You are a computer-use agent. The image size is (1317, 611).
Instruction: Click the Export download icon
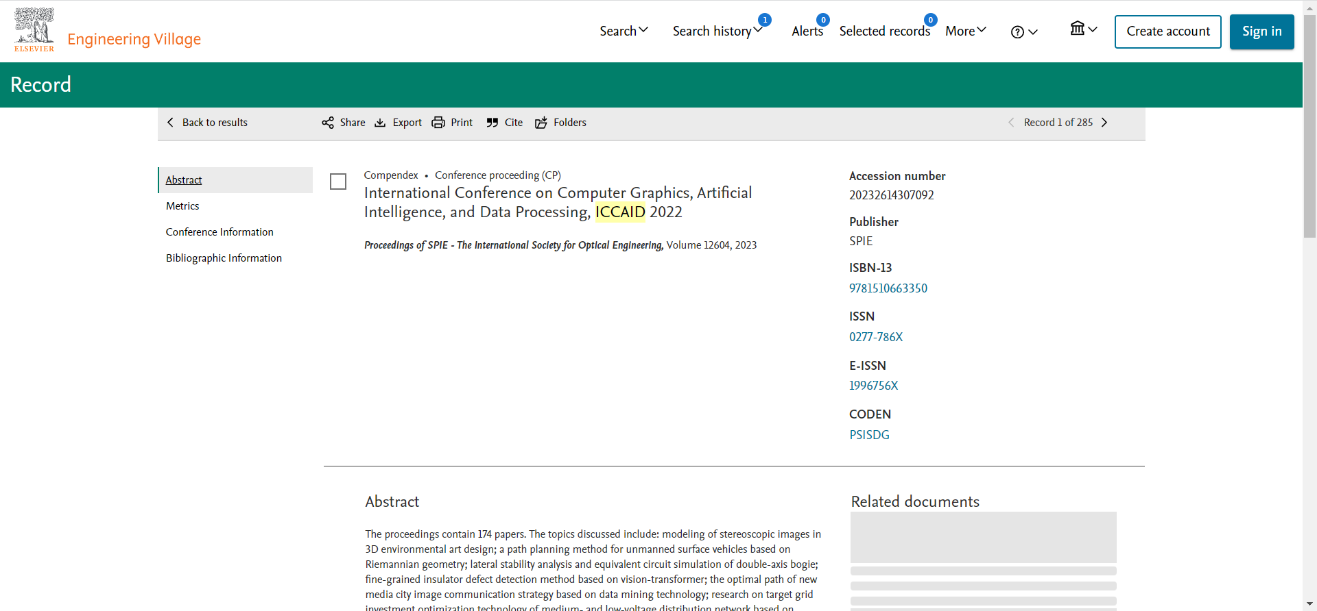[x=380, y=123]
